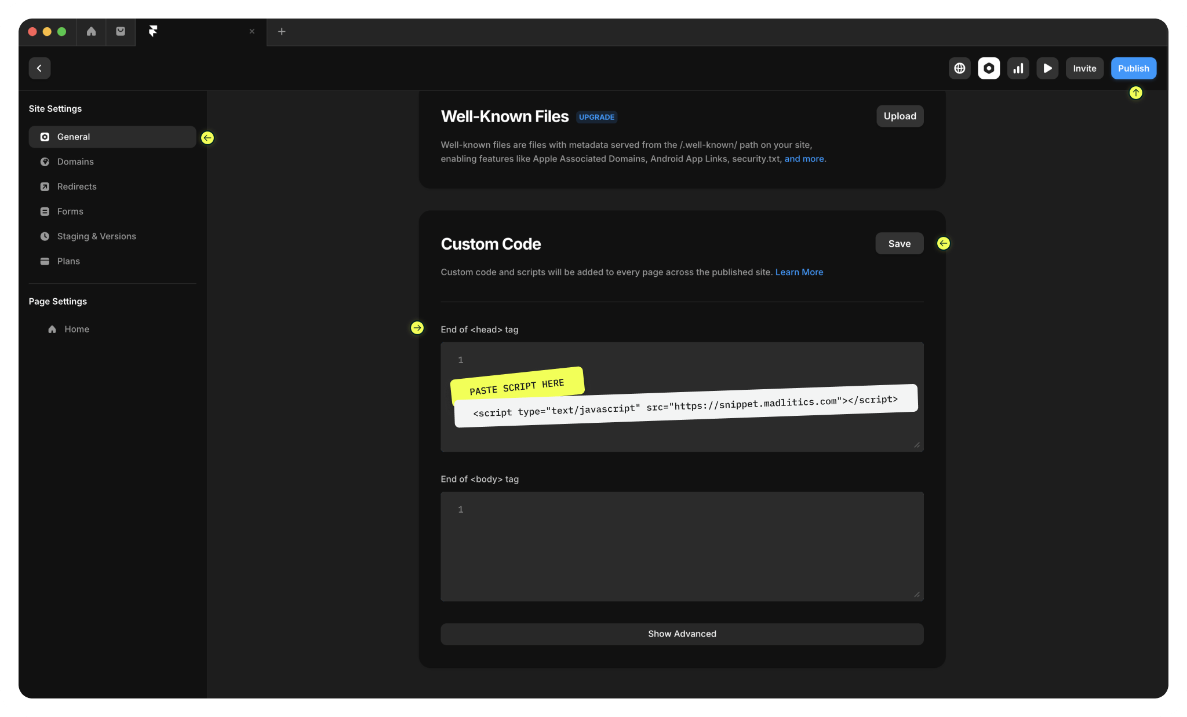This screenshot has width=1187, height=717.
Task: Go to Forms settings
Action: (x=70, y=211)
